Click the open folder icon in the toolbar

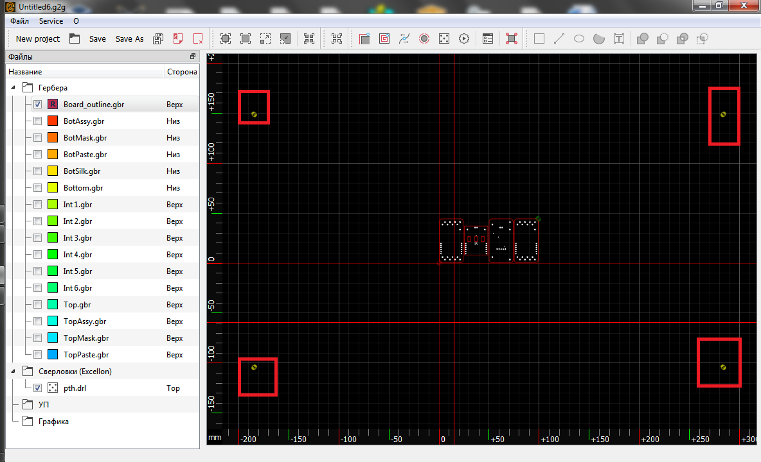point(75,38)
